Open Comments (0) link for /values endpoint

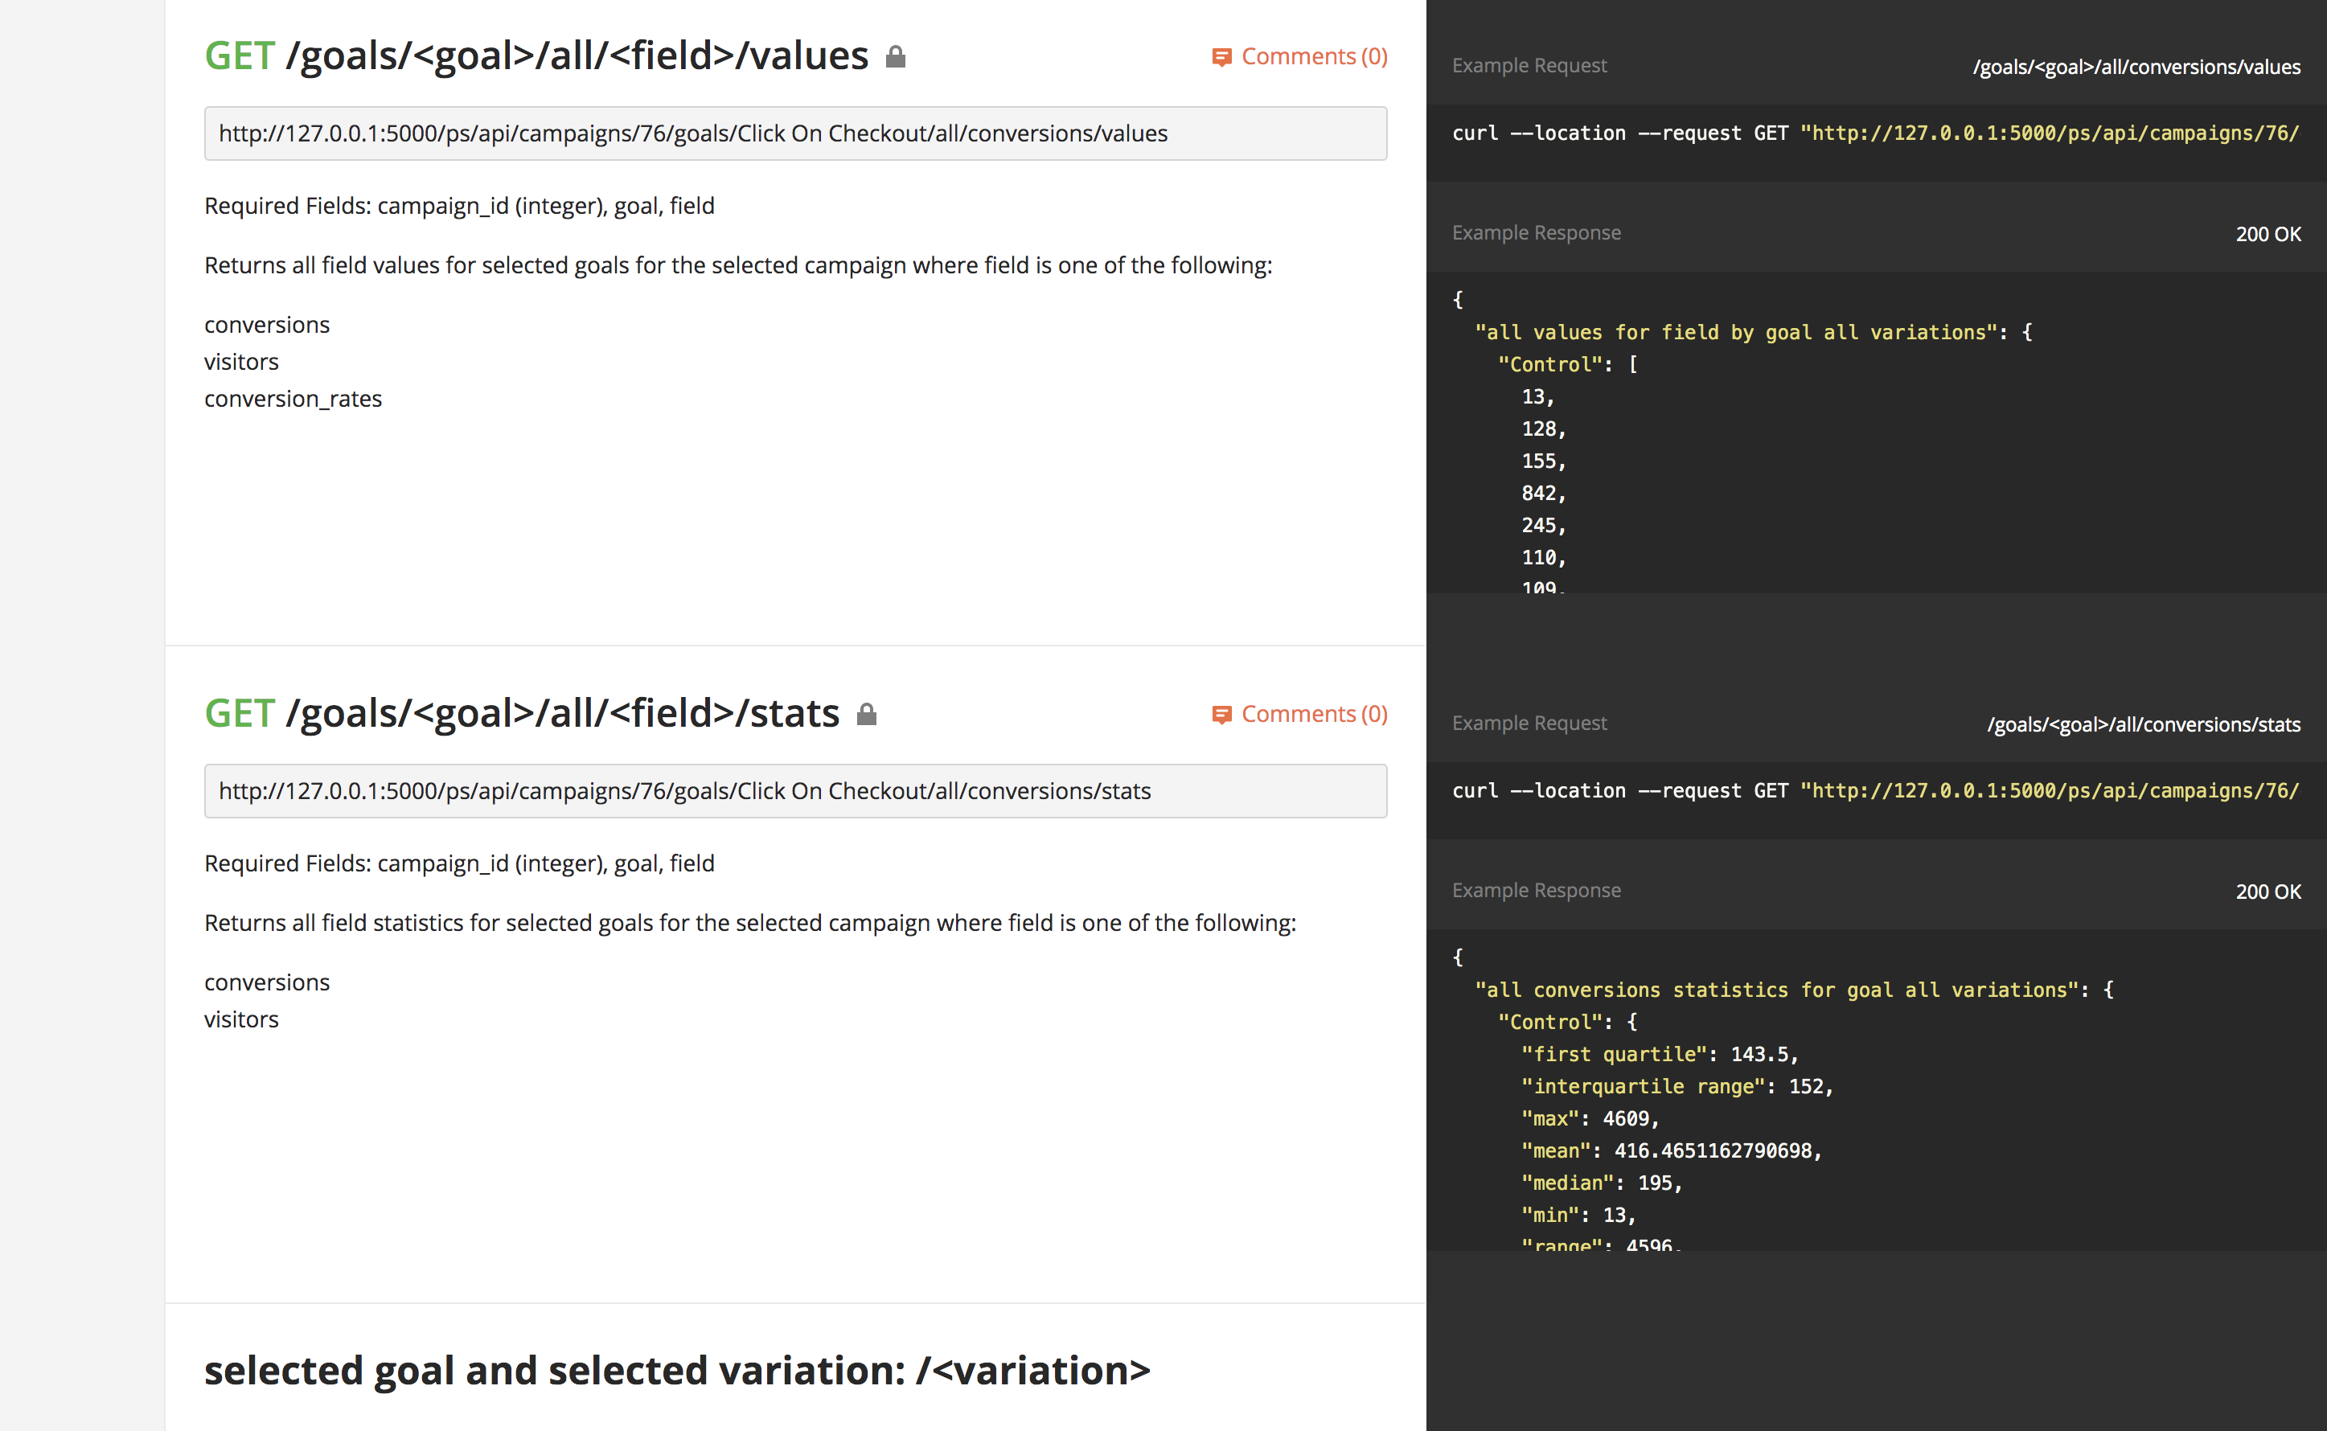(1314, 57)
